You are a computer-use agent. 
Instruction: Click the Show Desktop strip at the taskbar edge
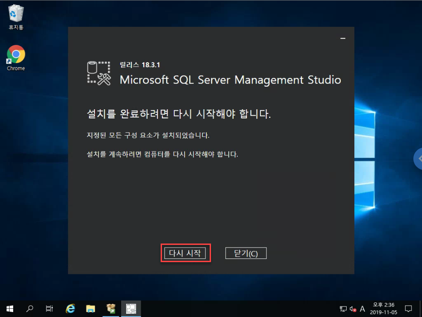(x=420, y=309)
